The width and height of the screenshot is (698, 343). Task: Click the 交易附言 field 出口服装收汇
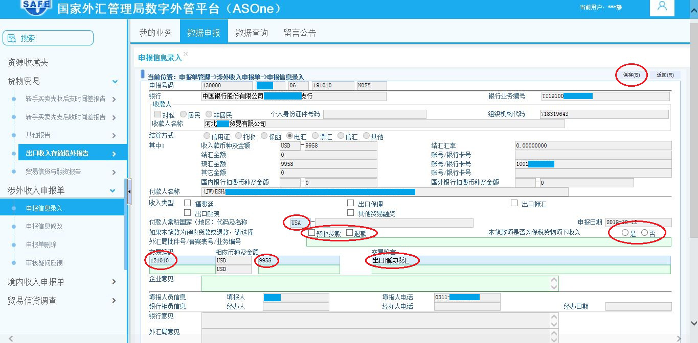click(x=521, y=260)
